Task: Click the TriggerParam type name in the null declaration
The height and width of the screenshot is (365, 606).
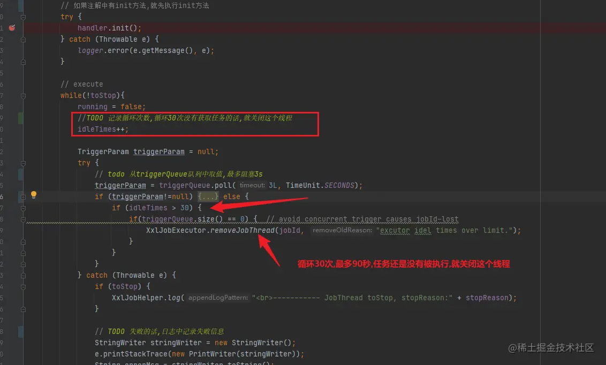Action: 103,152
